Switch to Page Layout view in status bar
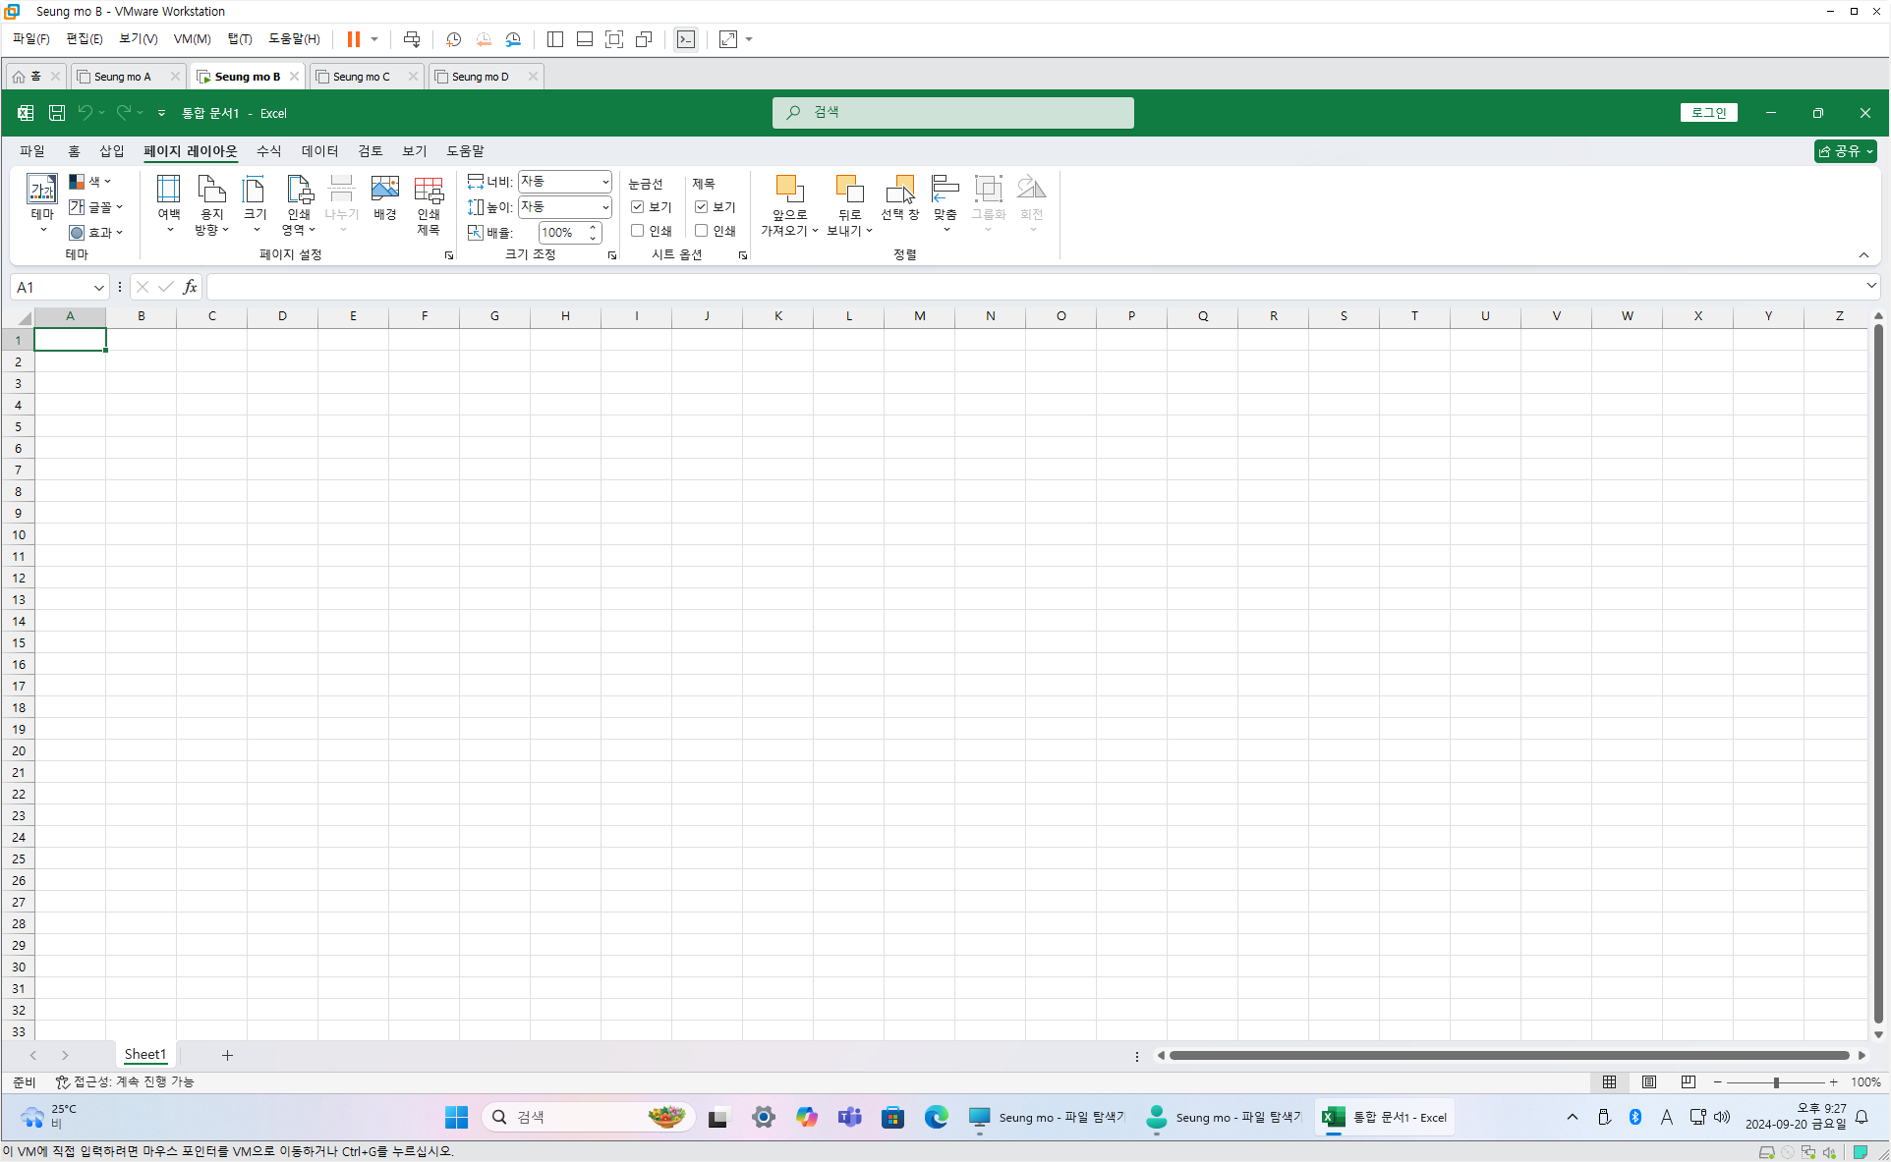Image resolution: width=1891 pixels, height=1162 pixels. (1648, 1081)
